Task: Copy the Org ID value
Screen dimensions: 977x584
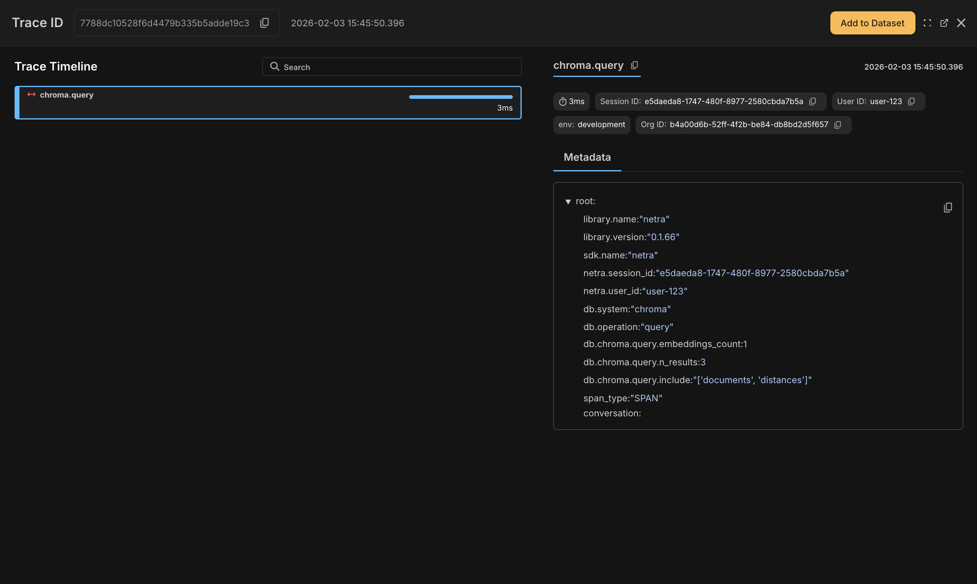Action: coord(837,125)
